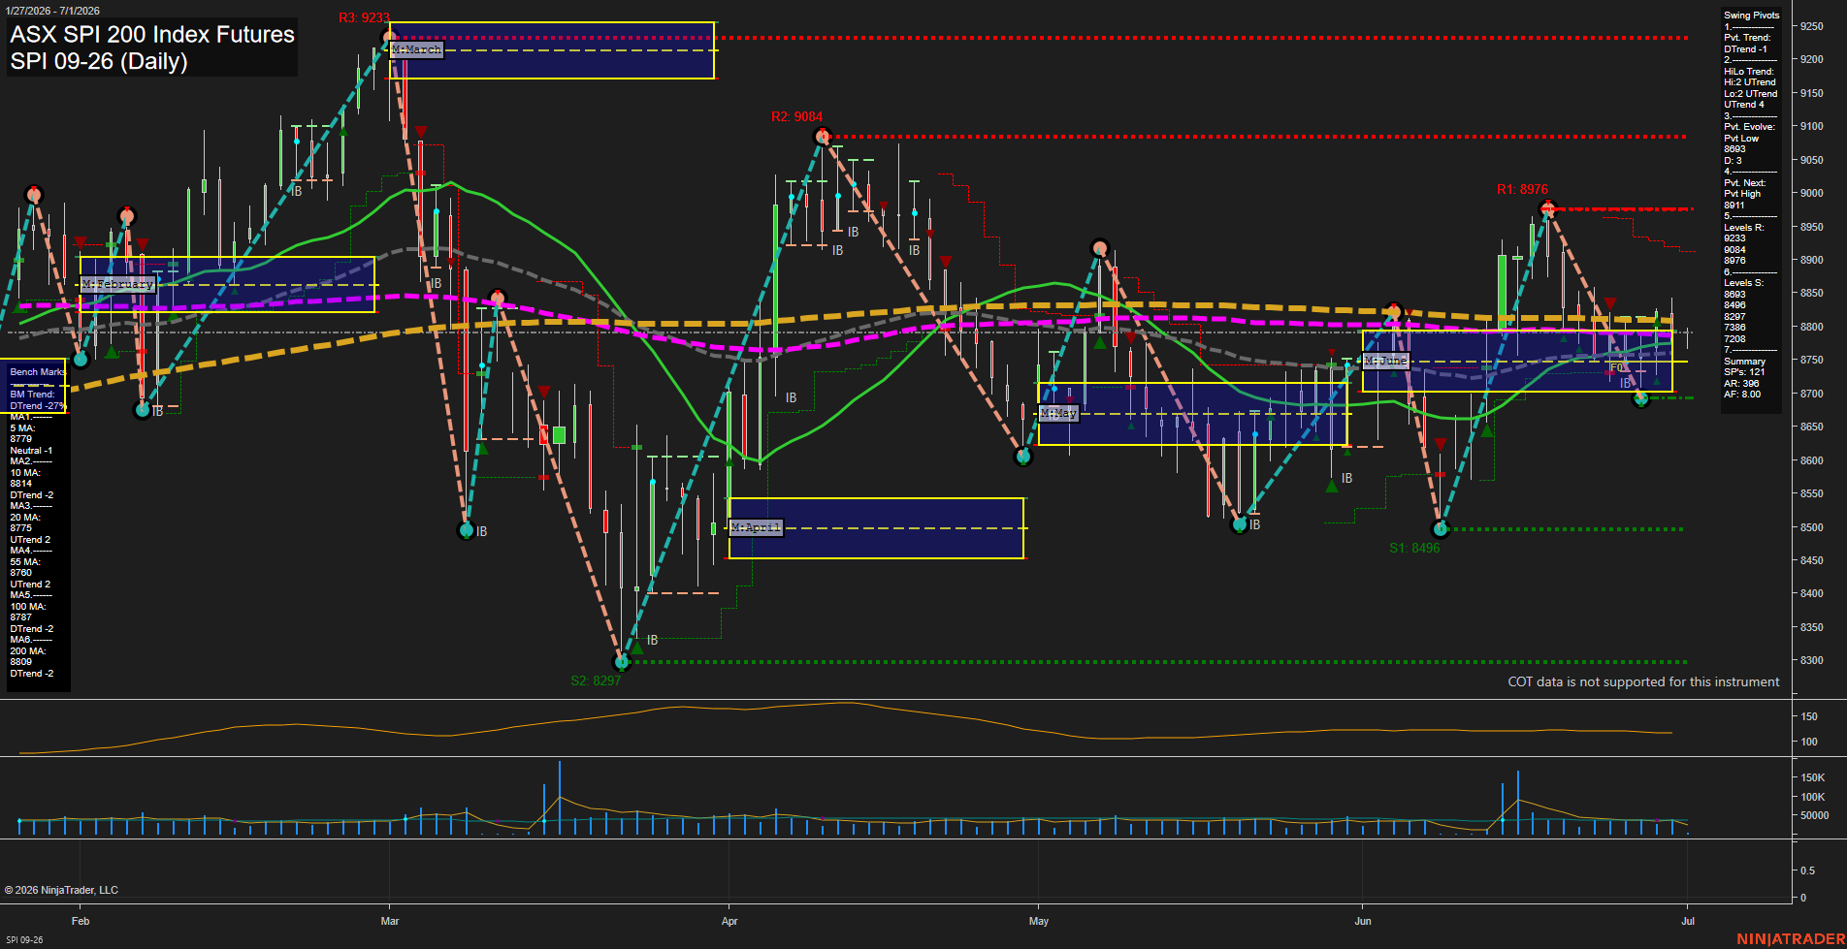This screenshot has width=1847, height=949.
Task: Click the 150K volume axis label
Action: pos(1813,778)
